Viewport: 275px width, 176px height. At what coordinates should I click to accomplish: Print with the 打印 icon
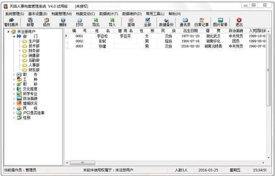click(79, 22)
